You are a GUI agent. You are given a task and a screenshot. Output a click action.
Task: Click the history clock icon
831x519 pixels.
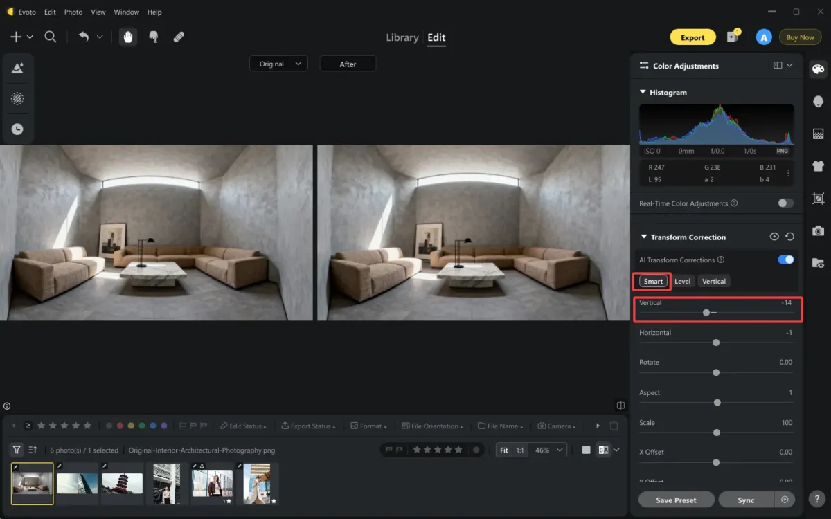[x=17, y=129]
